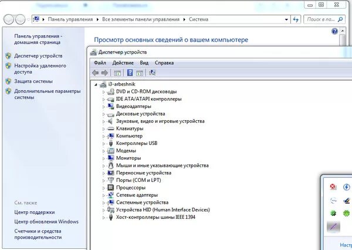Click the DVD and CD-ROM drives icon
Viewport: 352px width, 250px height.
pyautogui.click(x=111, y=92)
